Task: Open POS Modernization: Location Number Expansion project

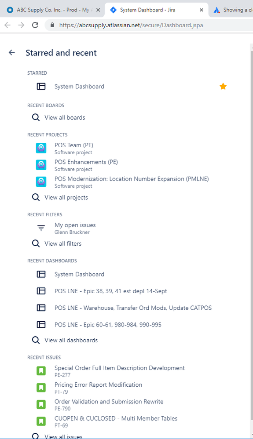Action: tap(132, 179)
